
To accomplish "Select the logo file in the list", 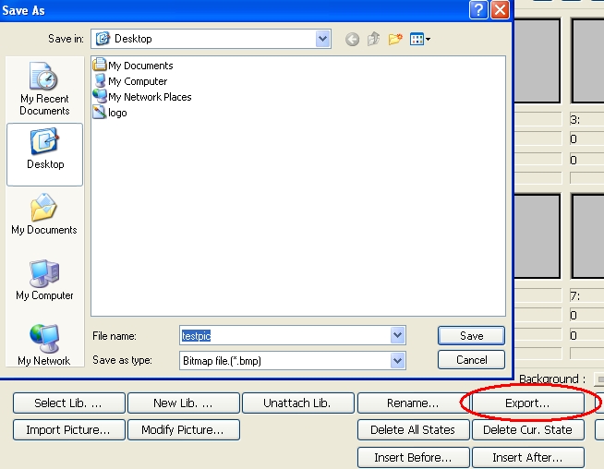I will (110, 113).
